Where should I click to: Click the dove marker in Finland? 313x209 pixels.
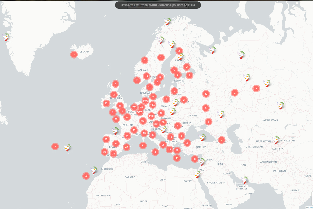[x=180, y=56]
